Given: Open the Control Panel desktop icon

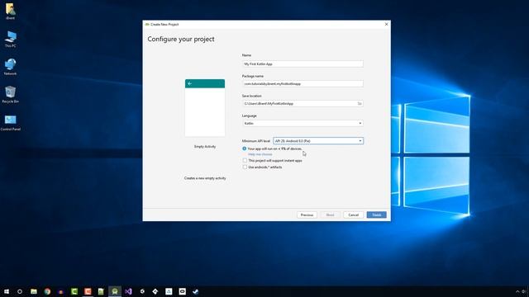Looking at the screenshot, I should coord(11,123).
